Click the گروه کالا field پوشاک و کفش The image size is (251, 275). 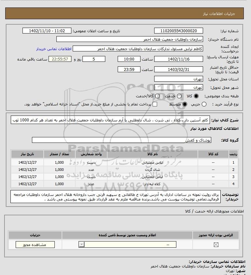[122, 140]
